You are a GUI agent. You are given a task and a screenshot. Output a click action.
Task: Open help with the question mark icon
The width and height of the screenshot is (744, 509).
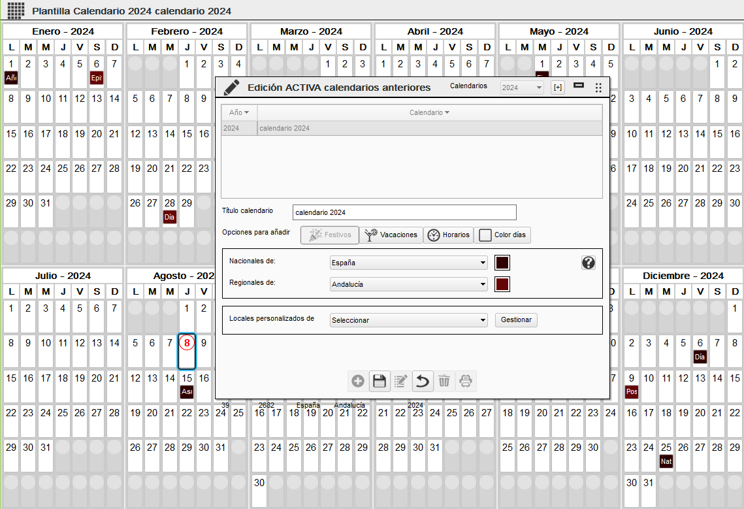tap(588, 263)
